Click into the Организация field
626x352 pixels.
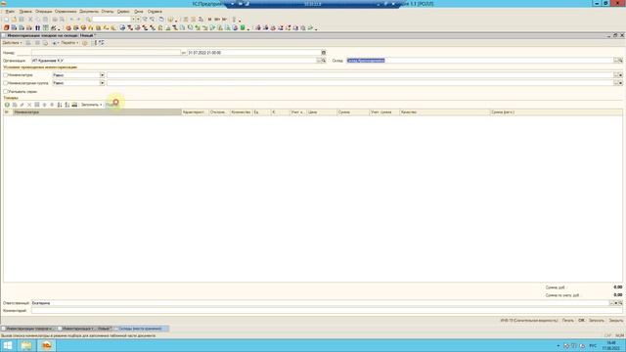174,61
